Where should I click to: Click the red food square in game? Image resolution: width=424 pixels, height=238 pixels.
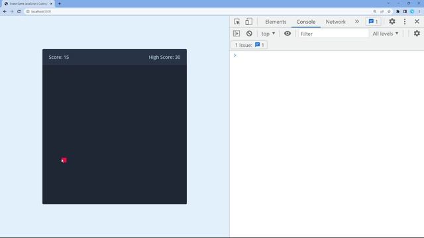pos(64,160)
